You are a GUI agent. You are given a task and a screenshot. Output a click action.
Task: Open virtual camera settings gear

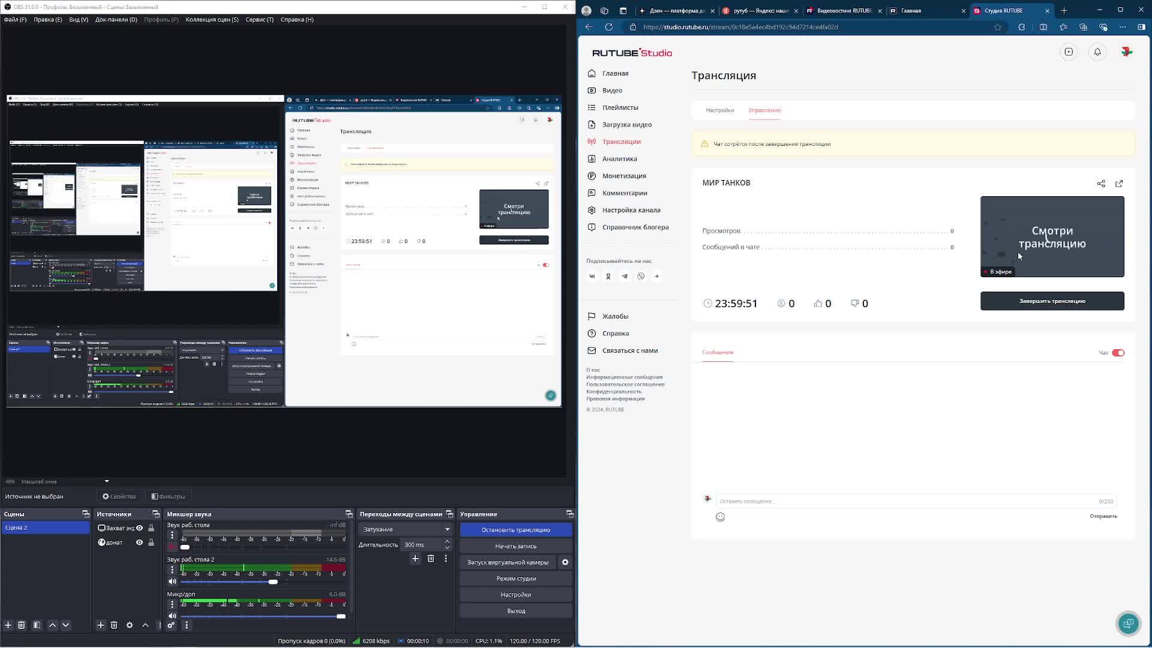565,562
